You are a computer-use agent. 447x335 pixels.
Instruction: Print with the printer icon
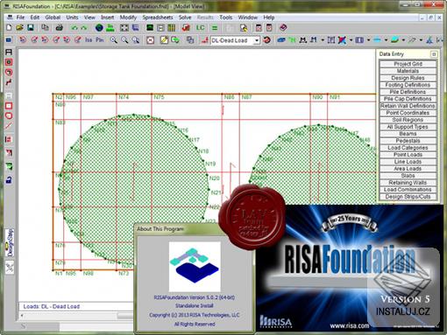pyautogui.click(x=60, y=28)
